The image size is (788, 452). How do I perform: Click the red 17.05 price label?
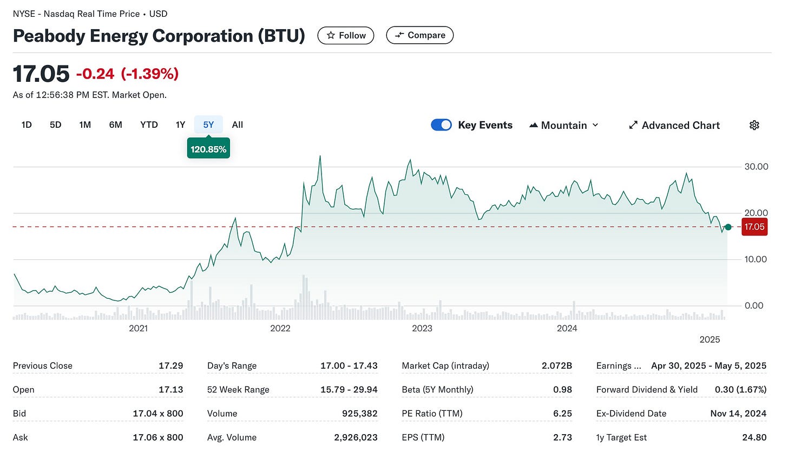tap(754, 227)
